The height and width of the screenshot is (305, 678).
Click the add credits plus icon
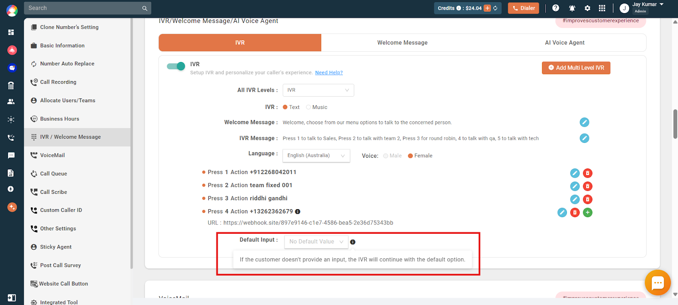click(x=487, y=8)
